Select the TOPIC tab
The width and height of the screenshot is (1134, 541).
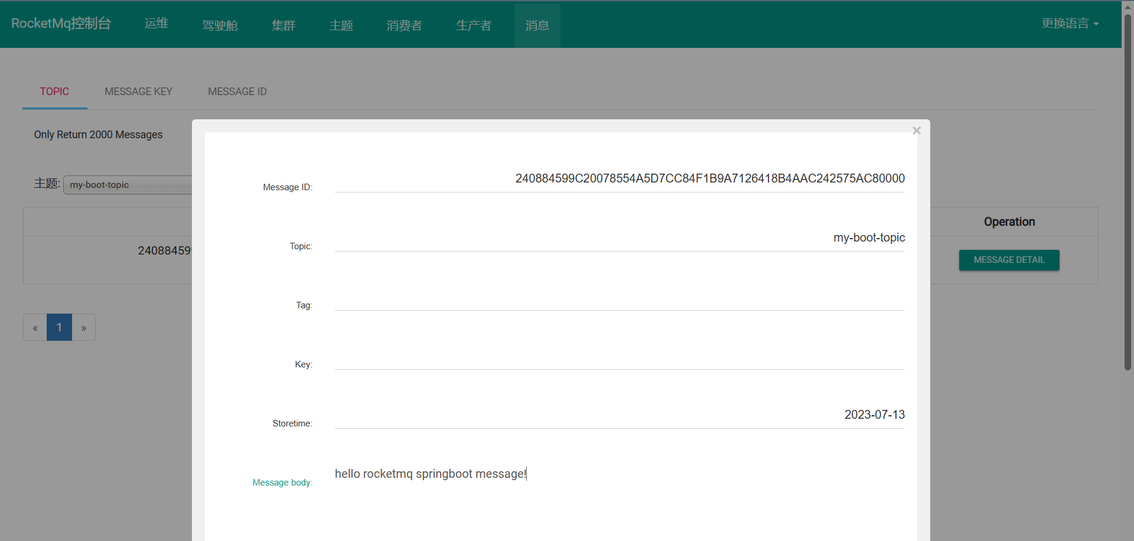(54, 92)
